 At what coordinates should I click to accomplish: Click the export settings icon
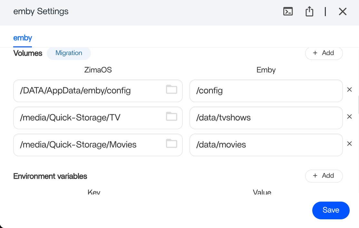(309, 12)
